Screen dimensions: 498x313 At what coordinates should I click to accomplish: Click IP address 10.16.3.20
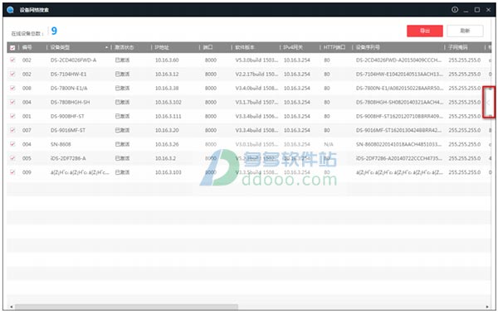point(167,130)
